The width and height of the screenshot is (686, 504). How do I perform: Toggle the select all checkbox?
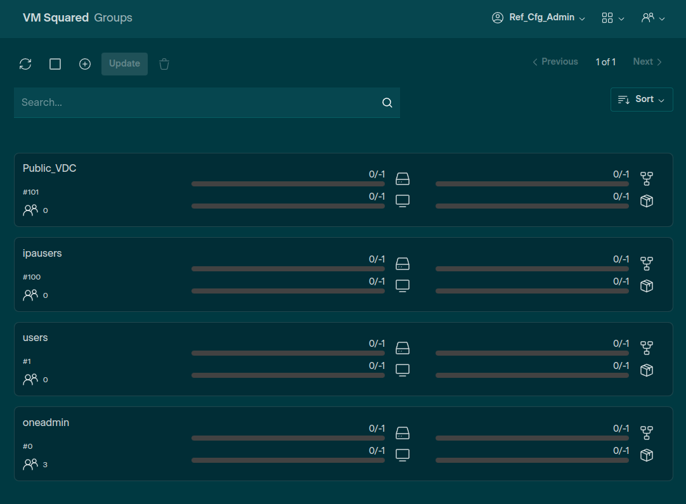(55, 64)
